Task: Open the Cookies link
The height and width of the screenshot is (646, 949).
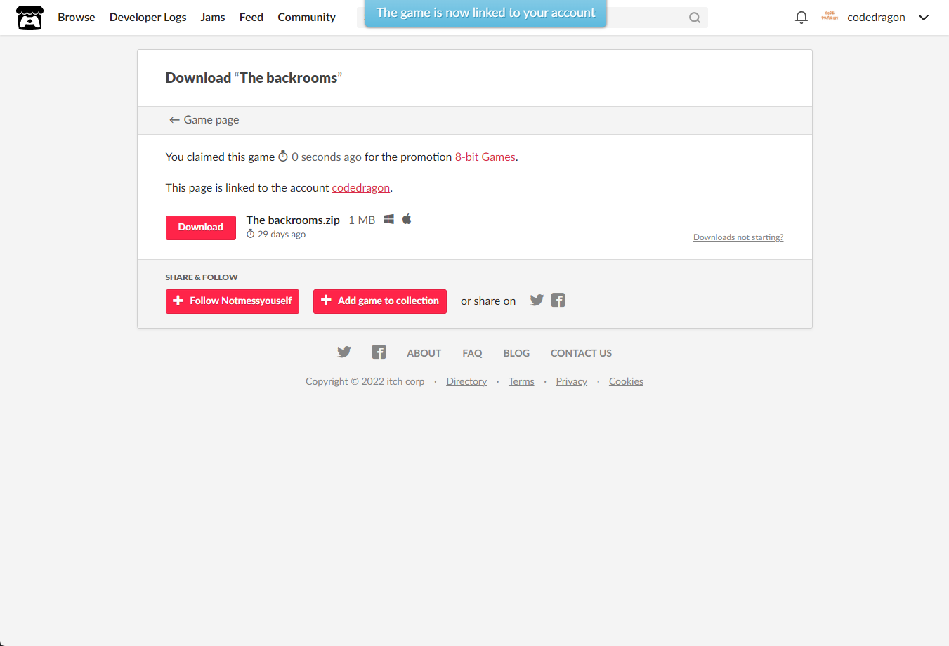Action: (x=626, y=382)
